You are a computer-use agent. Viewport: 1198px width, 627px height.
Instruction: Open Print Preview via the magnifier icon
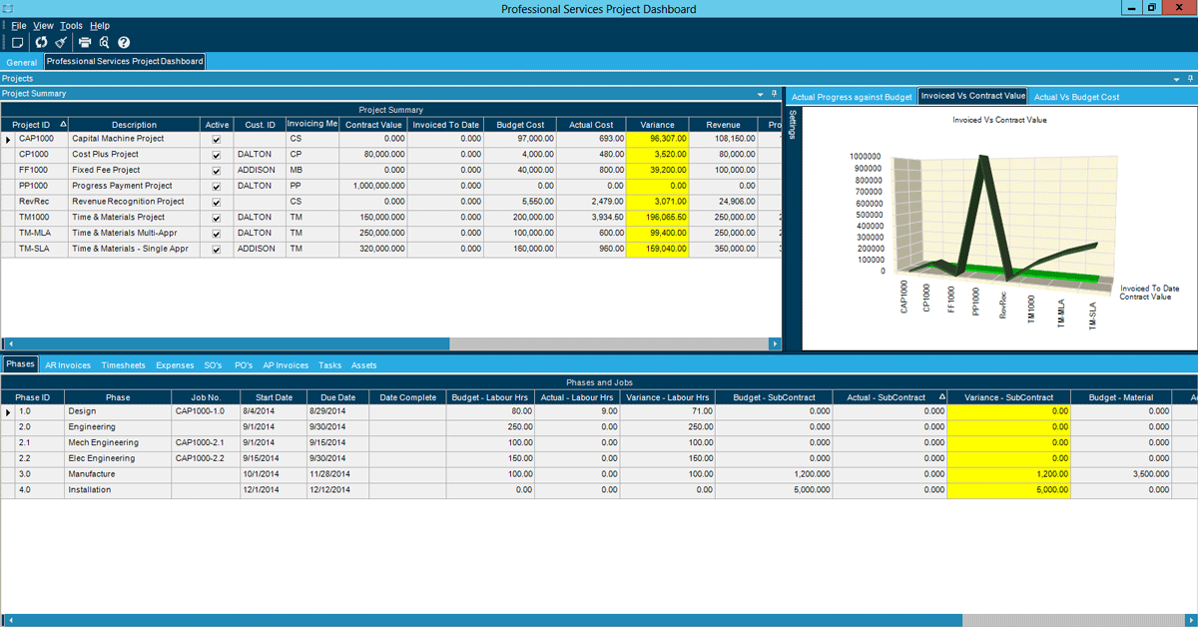click(x=104, y=42)
